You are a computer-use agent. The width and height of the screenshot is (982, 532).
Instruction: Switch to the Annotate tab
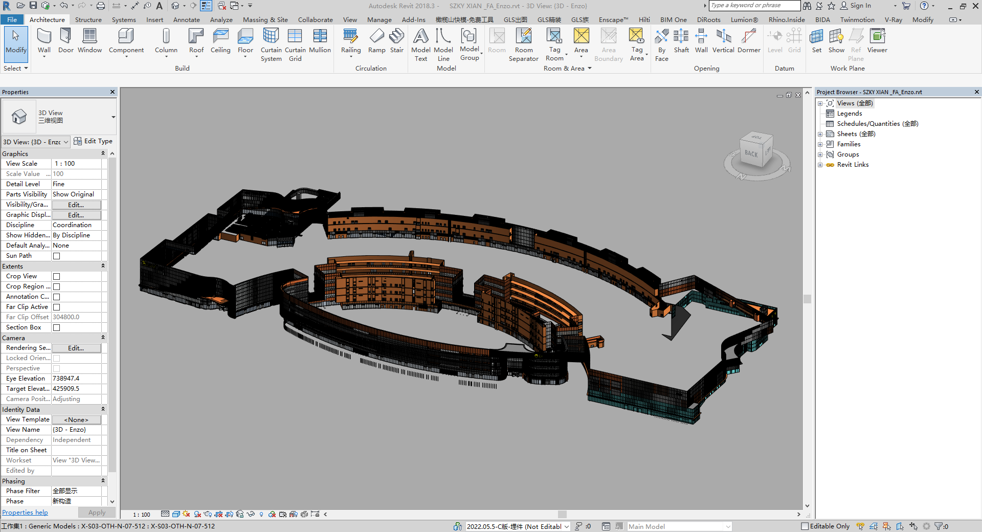click(x=186, y=19)
